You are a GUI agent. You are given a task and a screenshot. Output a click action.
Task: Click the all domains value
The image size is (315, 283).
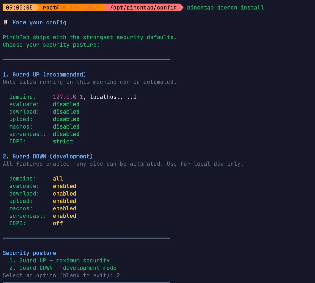pos(58,178)
